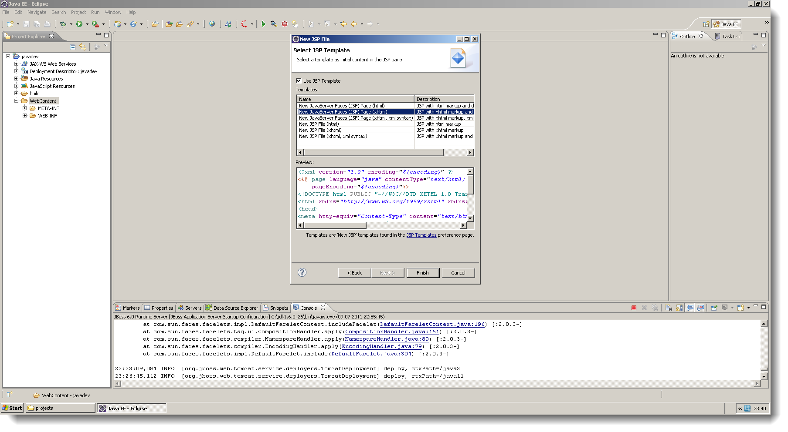This screenshot has width=788, height=432.
Task: Toggle the Scroll Lock icon in Console
Action: [679, 308]
